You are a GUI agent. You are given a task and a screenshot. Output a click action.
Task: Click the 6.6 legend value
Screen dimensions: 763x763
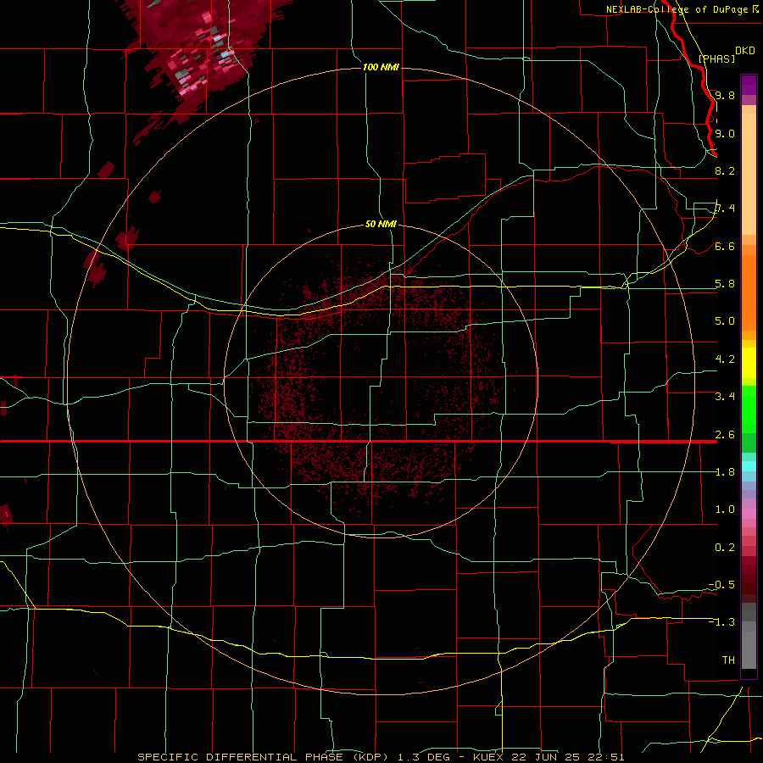[x=725, y=246]
